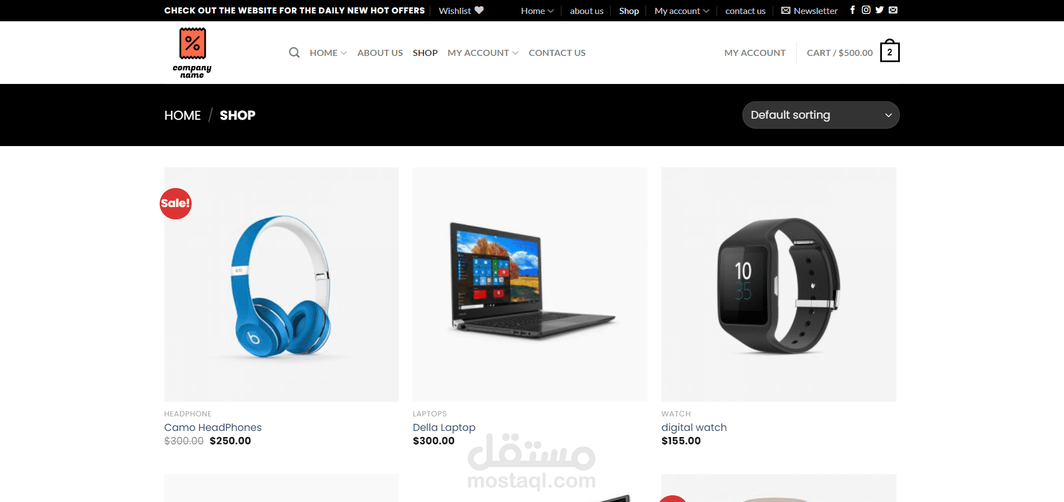Image resolution: width=1064 pixels, height=502 pixels.
Task: Open the Instagram social icon
Action: (866, 10)
